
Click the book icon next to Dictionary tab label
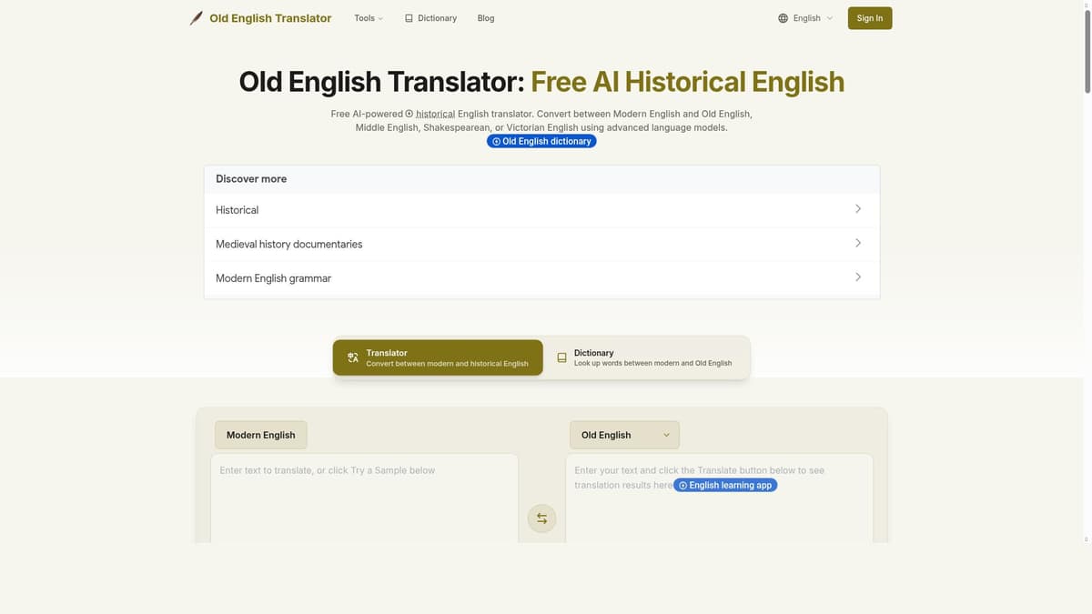point(562,357)
